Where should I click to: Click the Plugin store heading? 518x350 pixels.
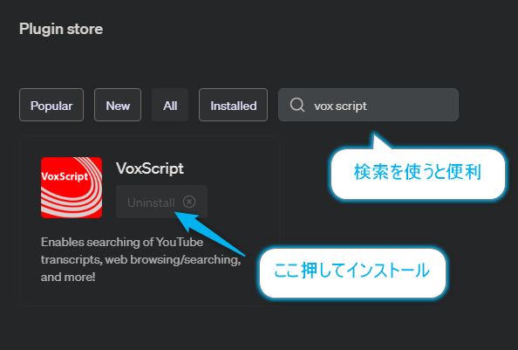tap(61, 29)
